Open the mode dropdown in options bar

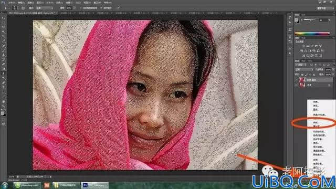44,8
